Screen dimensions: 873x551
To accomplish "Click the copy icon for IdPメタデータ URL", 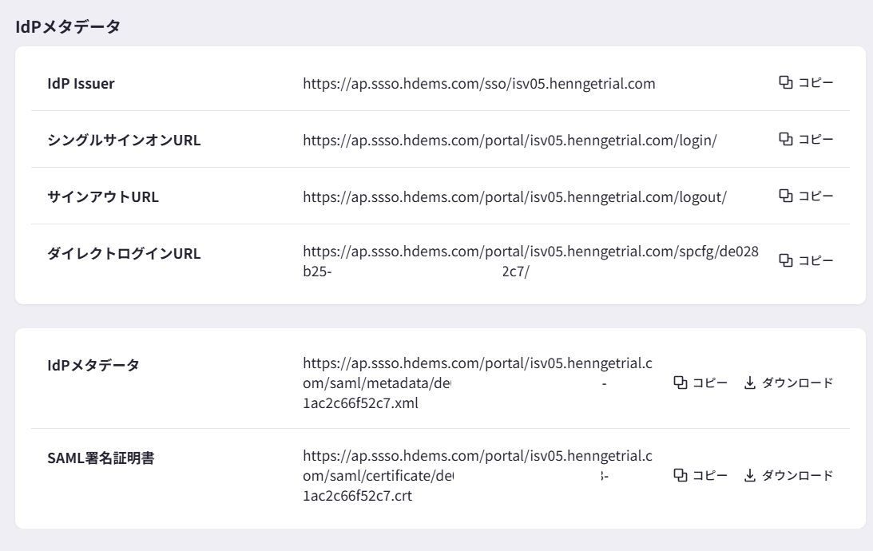I will [681, 383].
